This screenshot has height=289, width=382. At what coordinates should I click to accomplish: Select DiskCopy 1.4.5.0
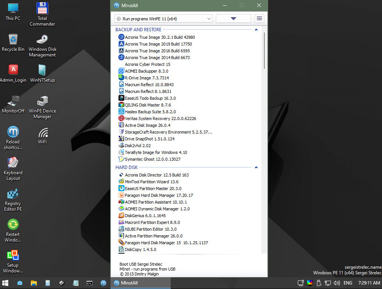click(141, 250)
